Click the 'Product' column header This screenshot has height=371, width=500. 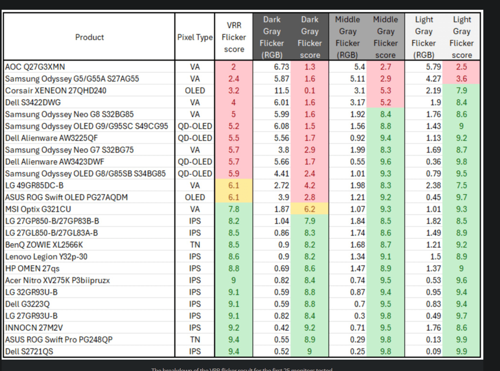point(90,37)
